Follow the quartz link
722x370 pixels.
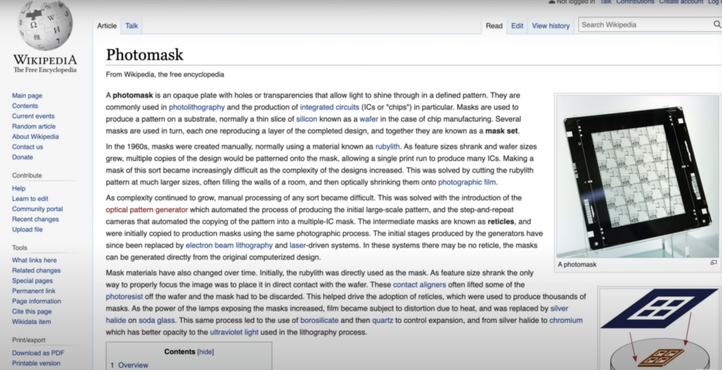tap(382, 321)
